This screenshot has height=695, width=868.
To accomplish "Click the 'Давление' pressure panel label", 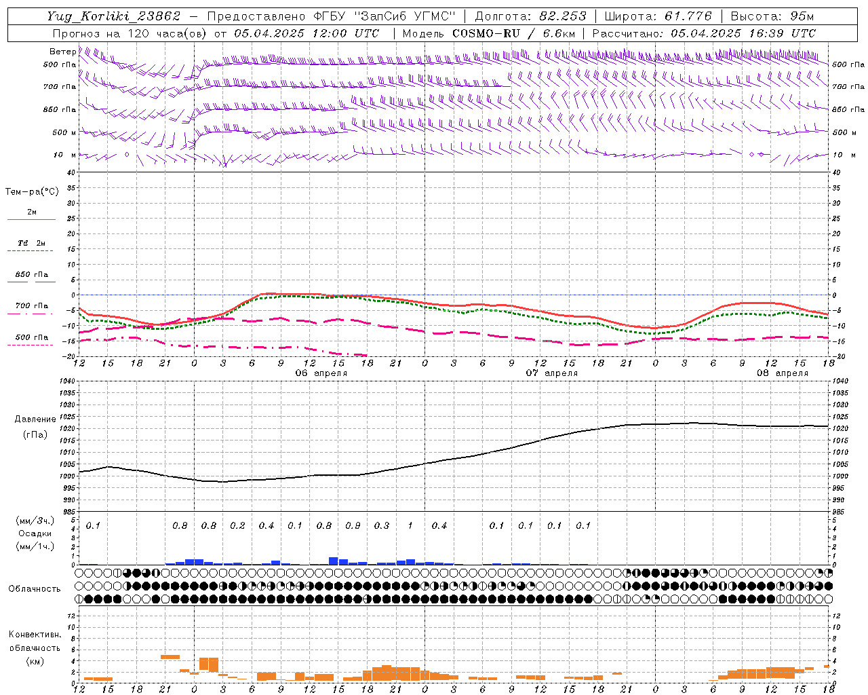I will 35,419.
